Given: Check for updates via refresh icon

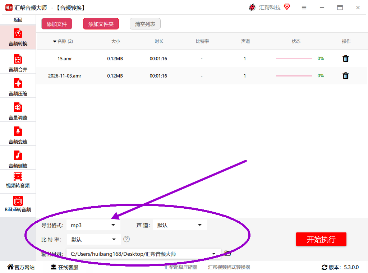Looking at the screenshot, I should click(x=325, y=267).
